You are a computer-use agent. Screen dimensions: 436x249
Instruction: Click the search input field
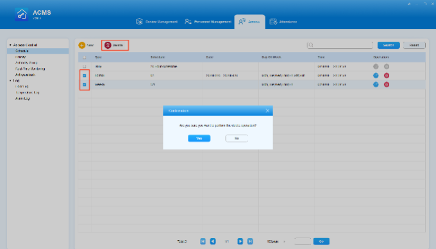(340, 45)
